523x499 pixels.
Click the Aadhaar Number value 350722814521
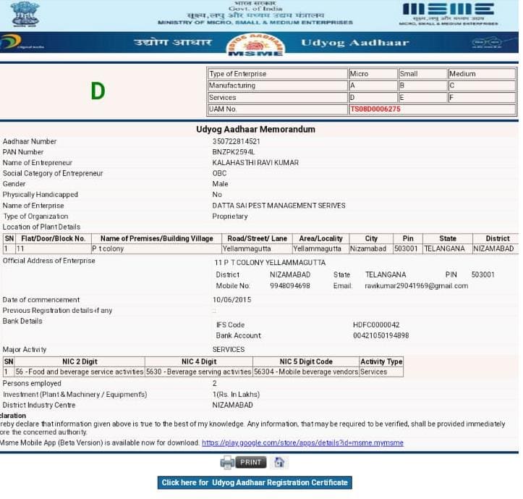tap(236, 141)
